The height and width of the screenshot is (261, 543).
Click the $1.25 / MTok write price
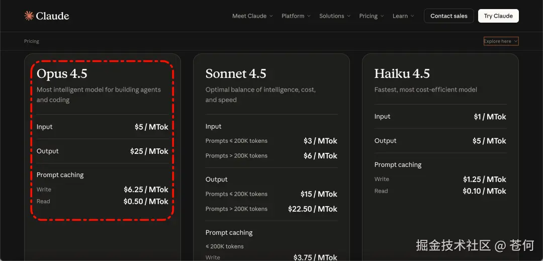click(x=484, y=180)
